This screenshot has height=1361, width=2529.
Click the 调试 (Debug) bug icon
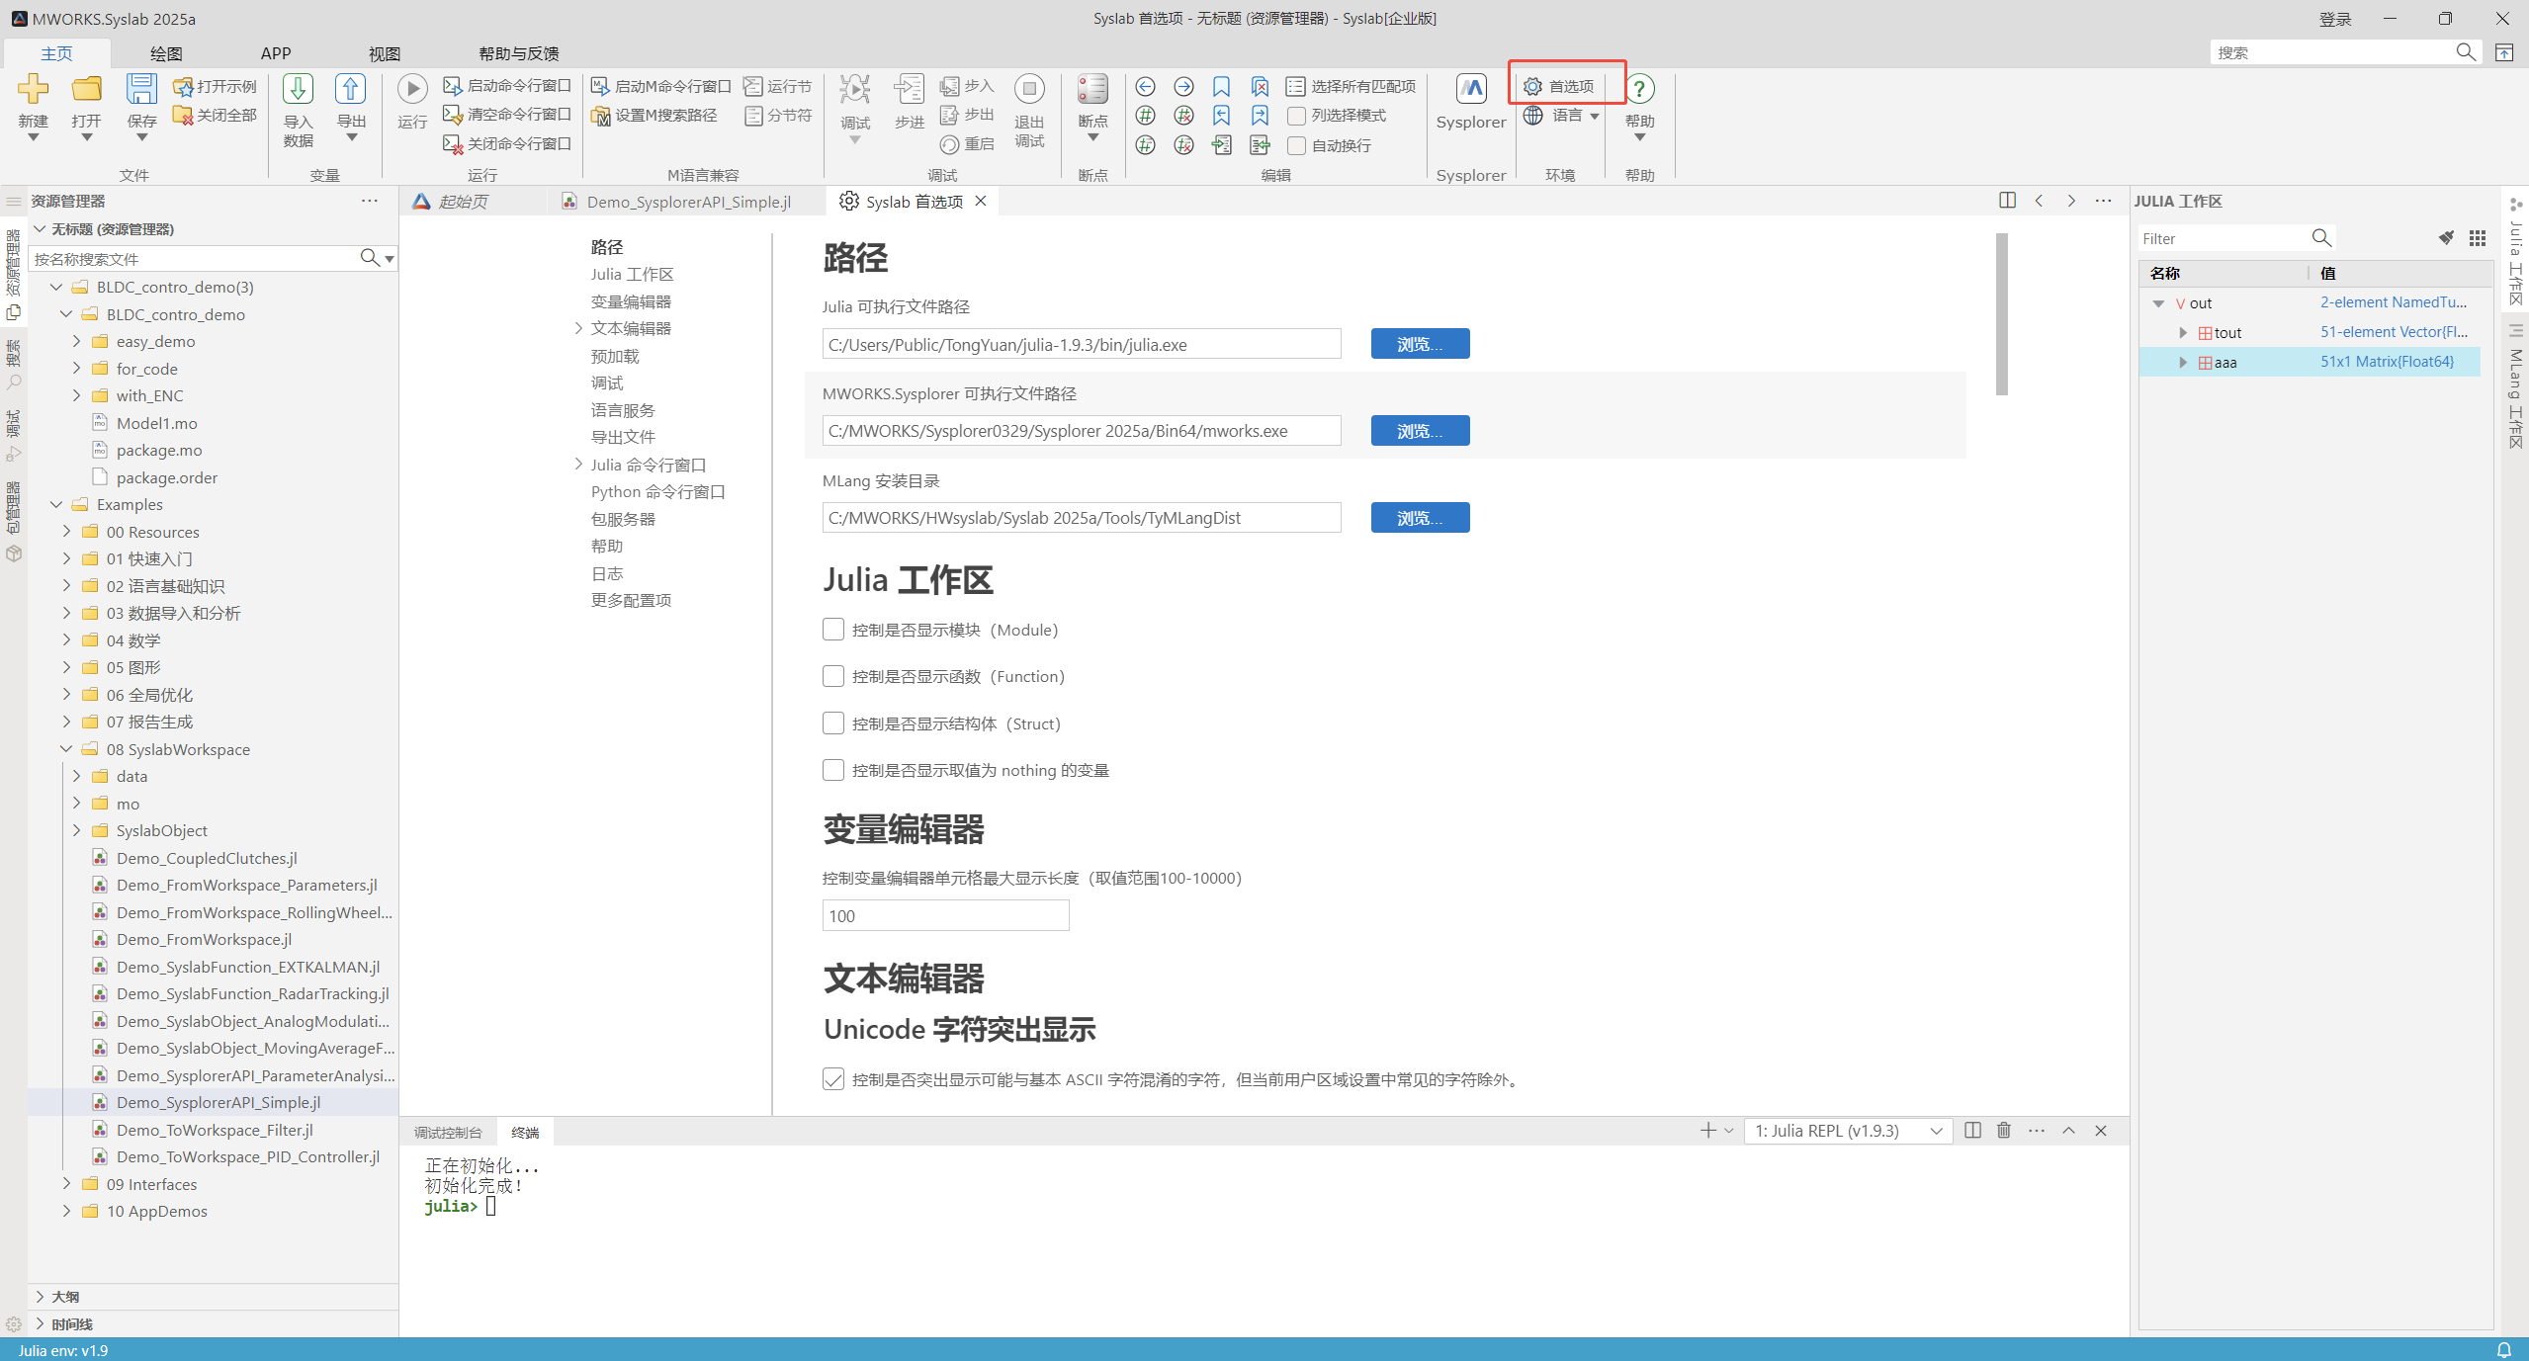pos(855,89)
